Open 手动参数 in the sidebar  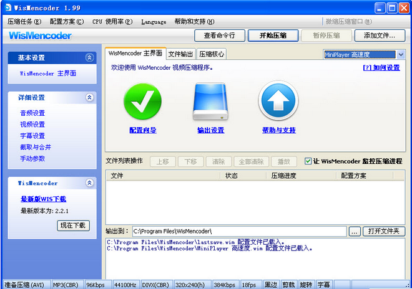tap(32, 159)
